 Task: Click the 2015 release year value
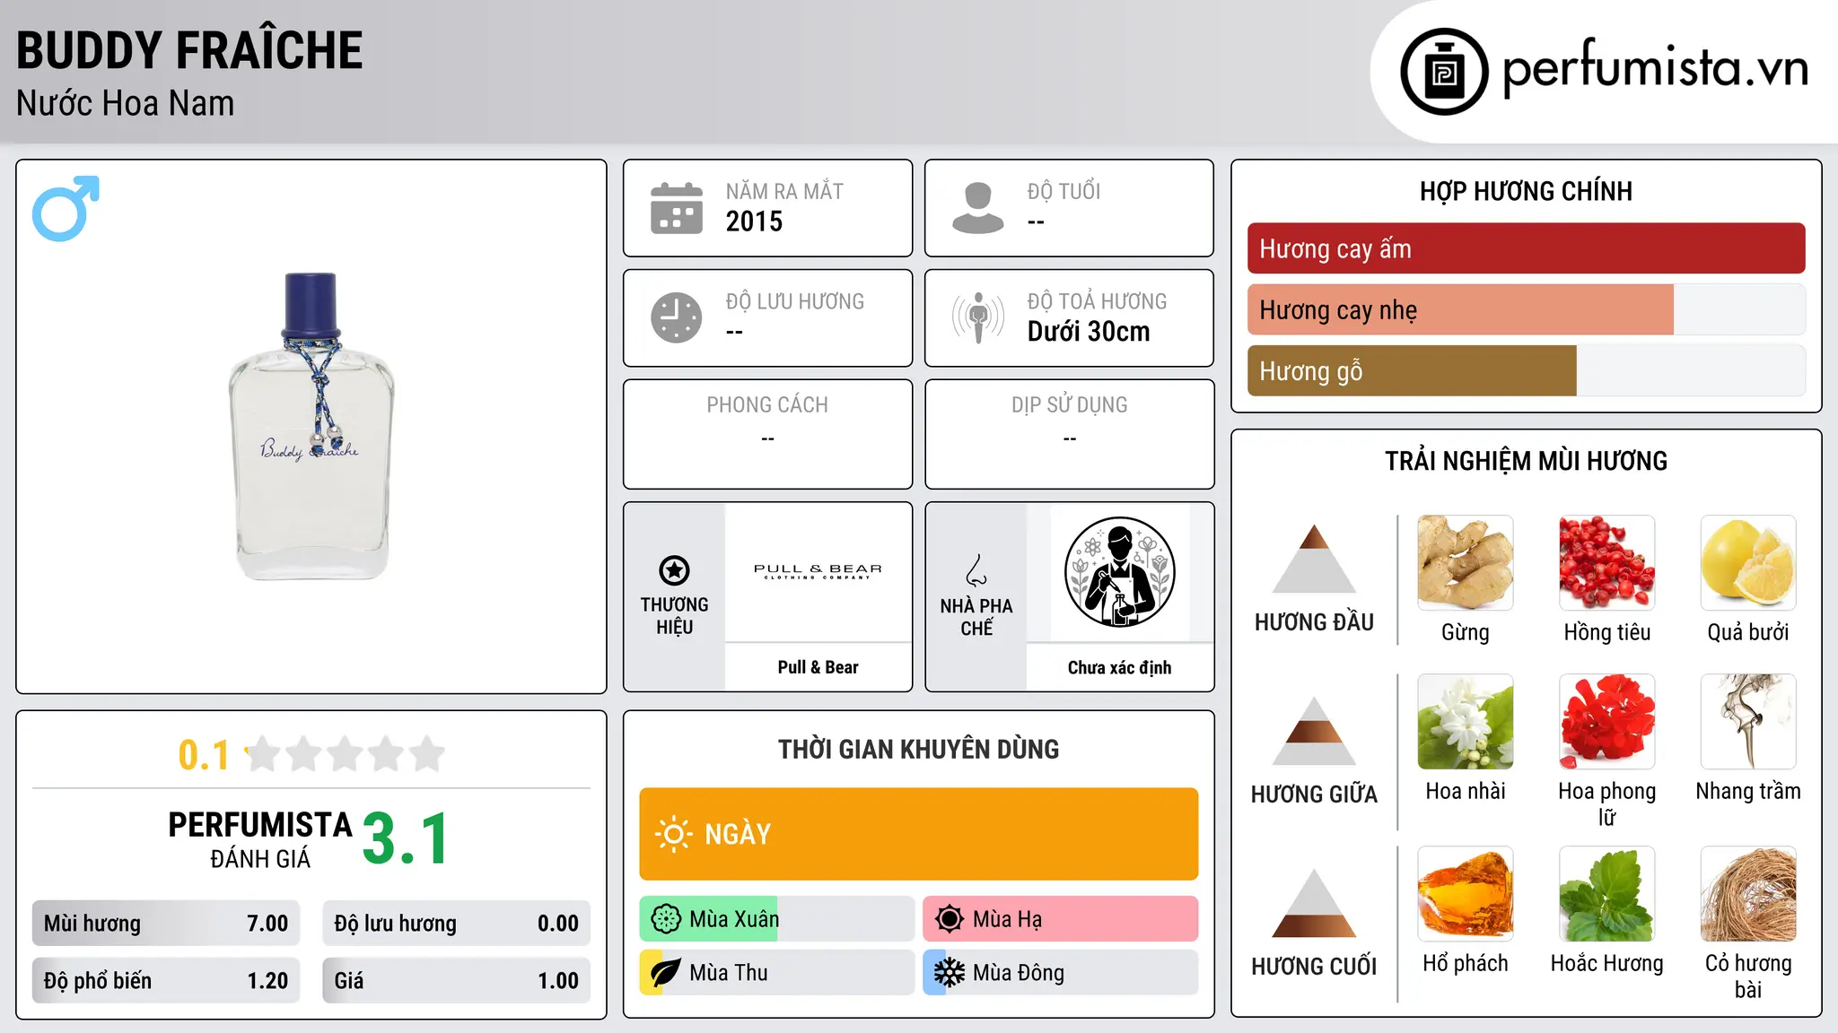point(754,221)
